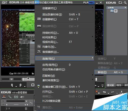Toggle group/link mode on timeline toolbar
Viewport: 128px width, 111px height.
16,97
